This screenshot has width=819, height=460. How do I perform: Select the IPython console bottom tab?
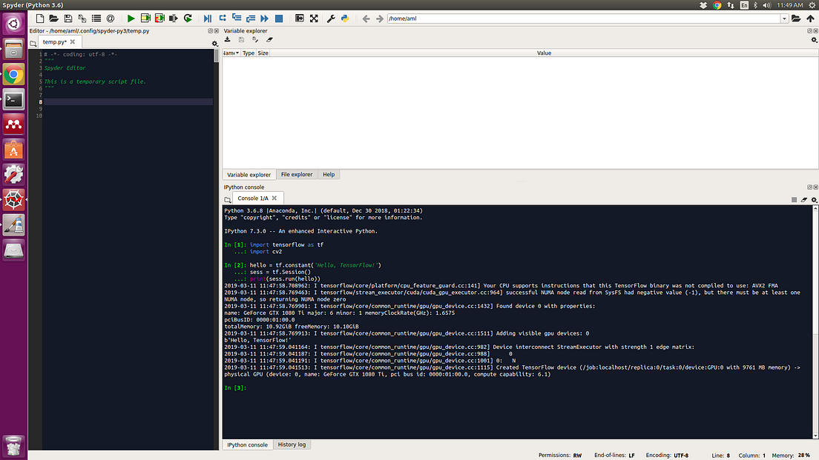247,445
